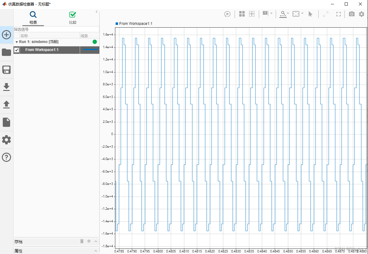Select the arrow pointer cursor tool

coord(310,14)
